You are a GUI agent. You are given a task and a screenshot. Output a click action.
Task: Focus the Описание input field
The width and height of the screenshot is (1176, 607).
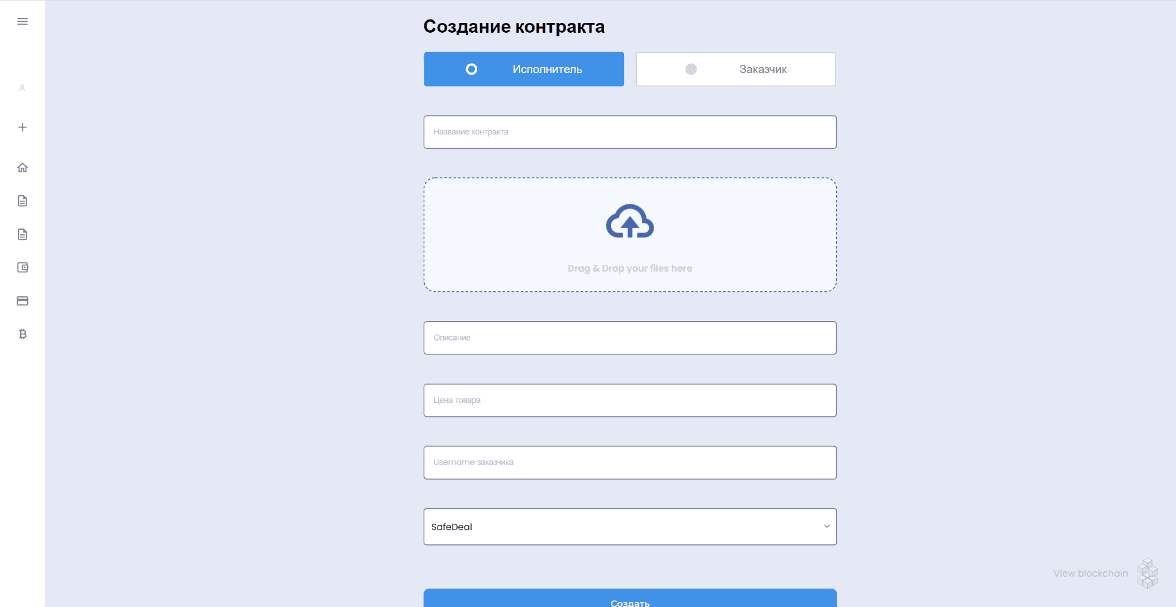(630, 338)
